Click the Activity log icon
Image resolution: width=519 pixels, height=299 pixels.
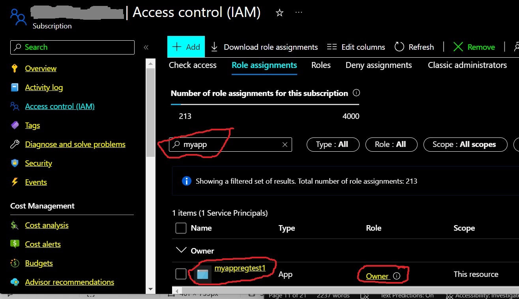pyautogui.click(x=15, y=87)
